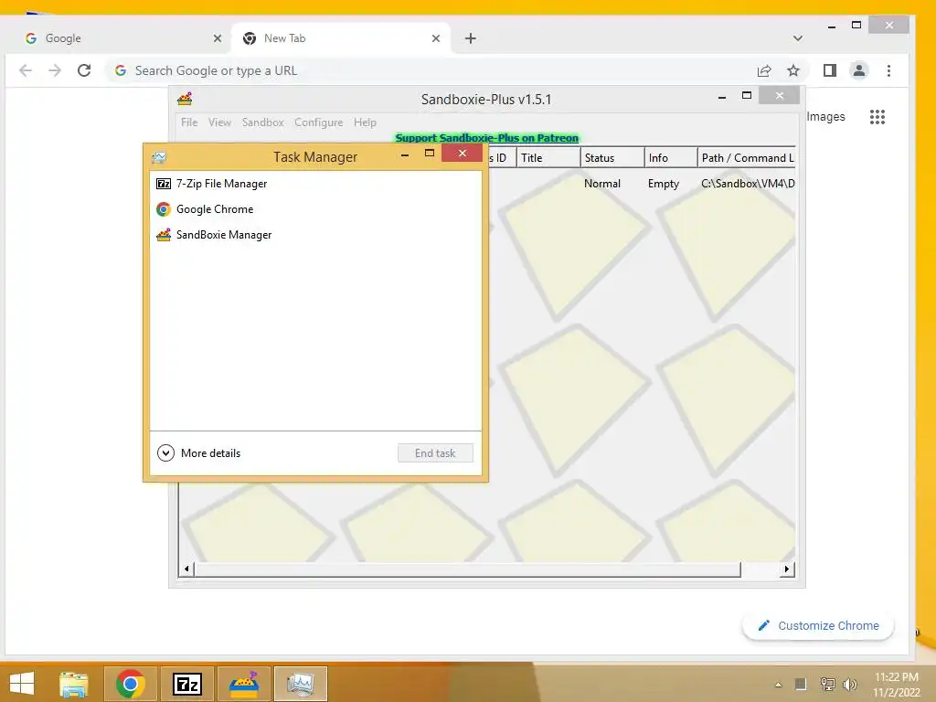Click the right scroll arrow in Sandboxie-Plus
This screenshot has width=936, height=702.
click(787, 569)
